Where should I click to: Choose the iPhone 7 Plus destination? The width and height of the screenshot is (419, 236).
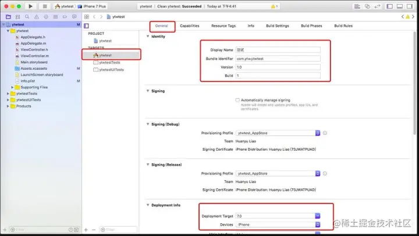coord(92,6)
